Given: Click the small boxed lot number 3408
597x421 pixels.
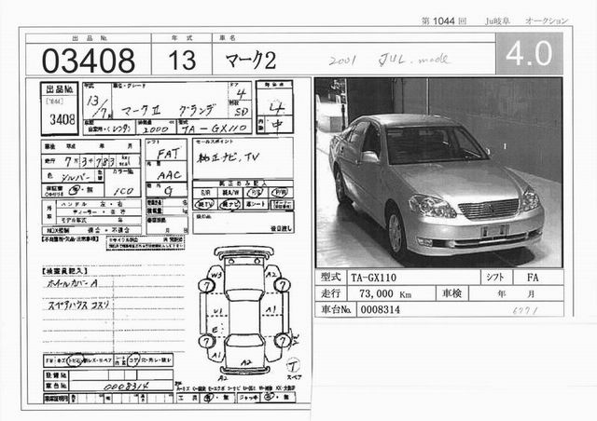Looking at the screenshot, I should click(62, 120).
